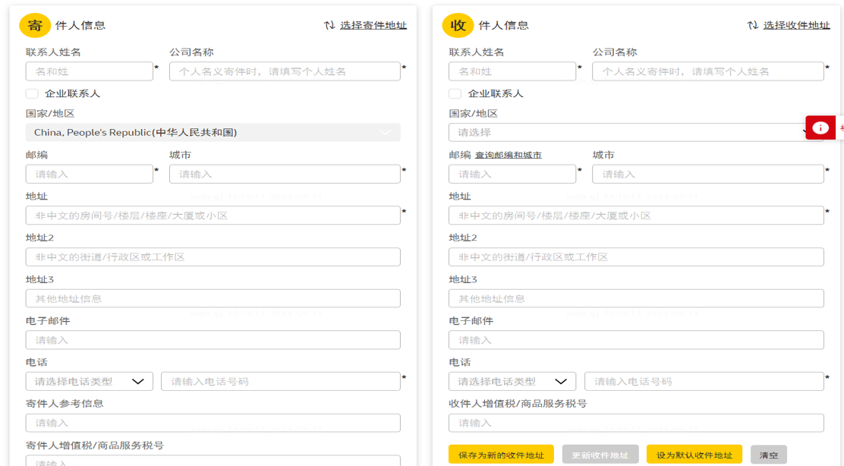Open the 选择寄件地址 link
The width and height of the screenshot is (844, 466).
373,25
